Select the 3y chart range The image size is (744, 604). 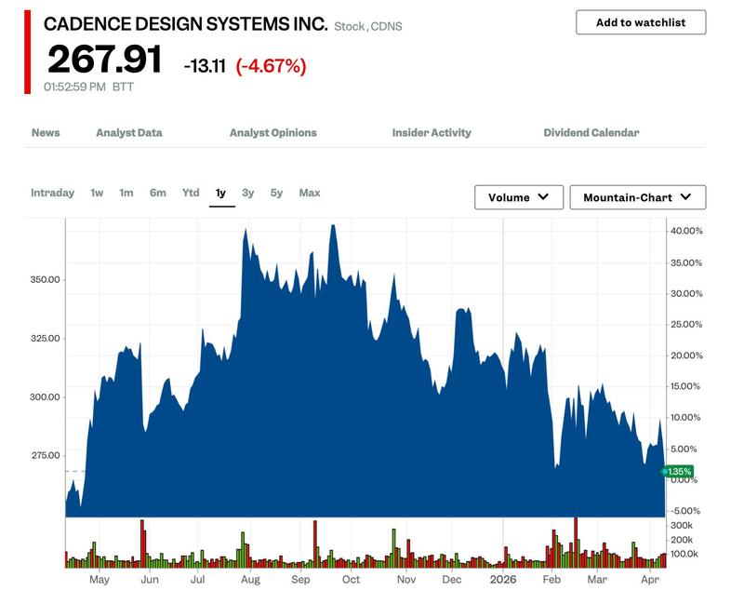click(x=248, y=193)
